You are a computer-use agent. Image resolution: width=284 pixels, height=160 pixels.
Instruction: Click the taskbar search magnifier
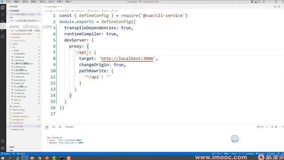[10, 158]
